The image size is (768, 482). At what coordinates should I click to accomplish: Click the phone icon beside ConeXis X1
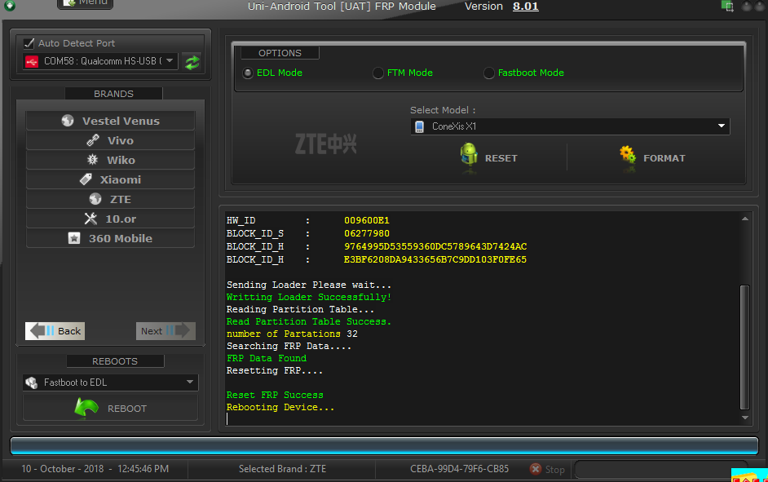pyautogui.click(x=419, y=127)
